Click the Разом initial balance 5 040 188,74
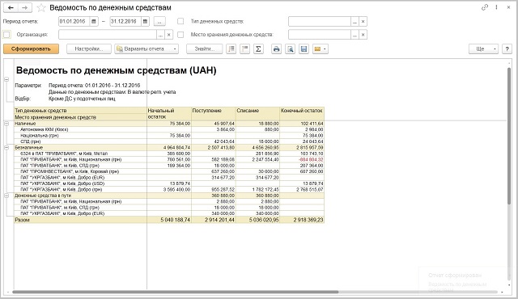The height and width of the screenshot is (299, 518). (176, 220)
